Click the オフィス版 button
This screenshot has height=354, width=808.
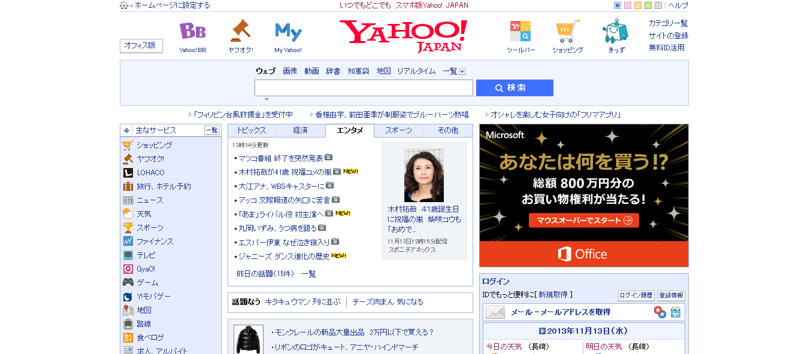click(141, 45)
